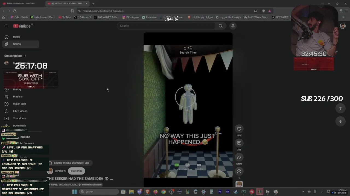Open the (12) Home / X bookmark
Screen dimensions: 350x196
83,17
